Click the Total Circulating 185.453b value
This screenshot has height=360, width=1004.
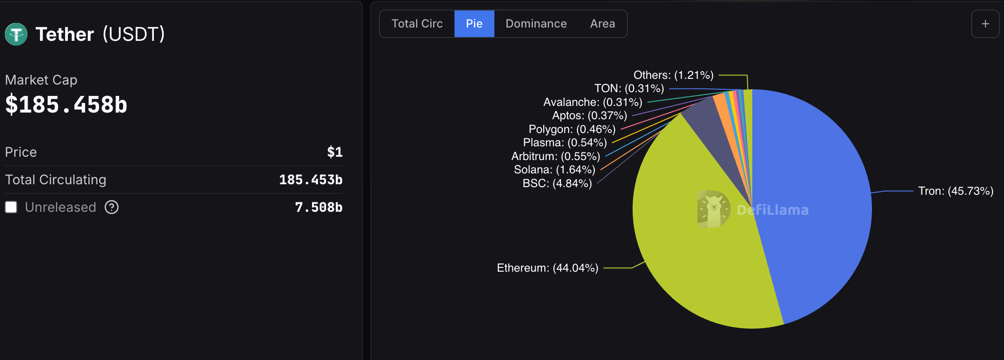click(x=311, y=180)
